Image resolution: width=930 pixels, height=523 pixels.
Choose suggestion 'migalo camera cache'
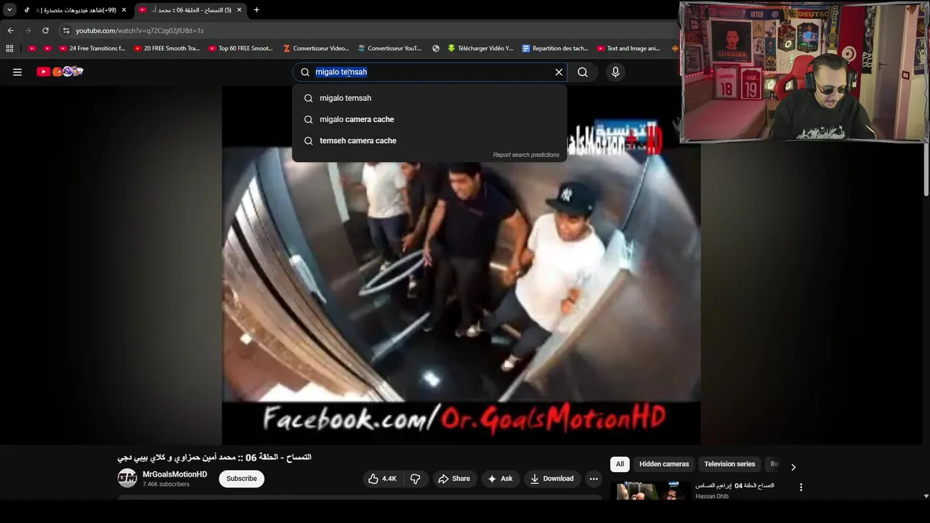click(x=429, y=119)
